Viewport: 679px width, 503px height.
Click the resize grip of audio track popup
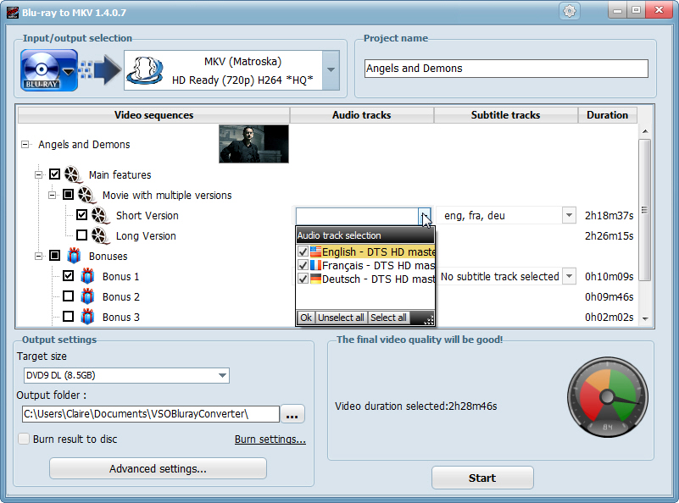pos(429,320)
